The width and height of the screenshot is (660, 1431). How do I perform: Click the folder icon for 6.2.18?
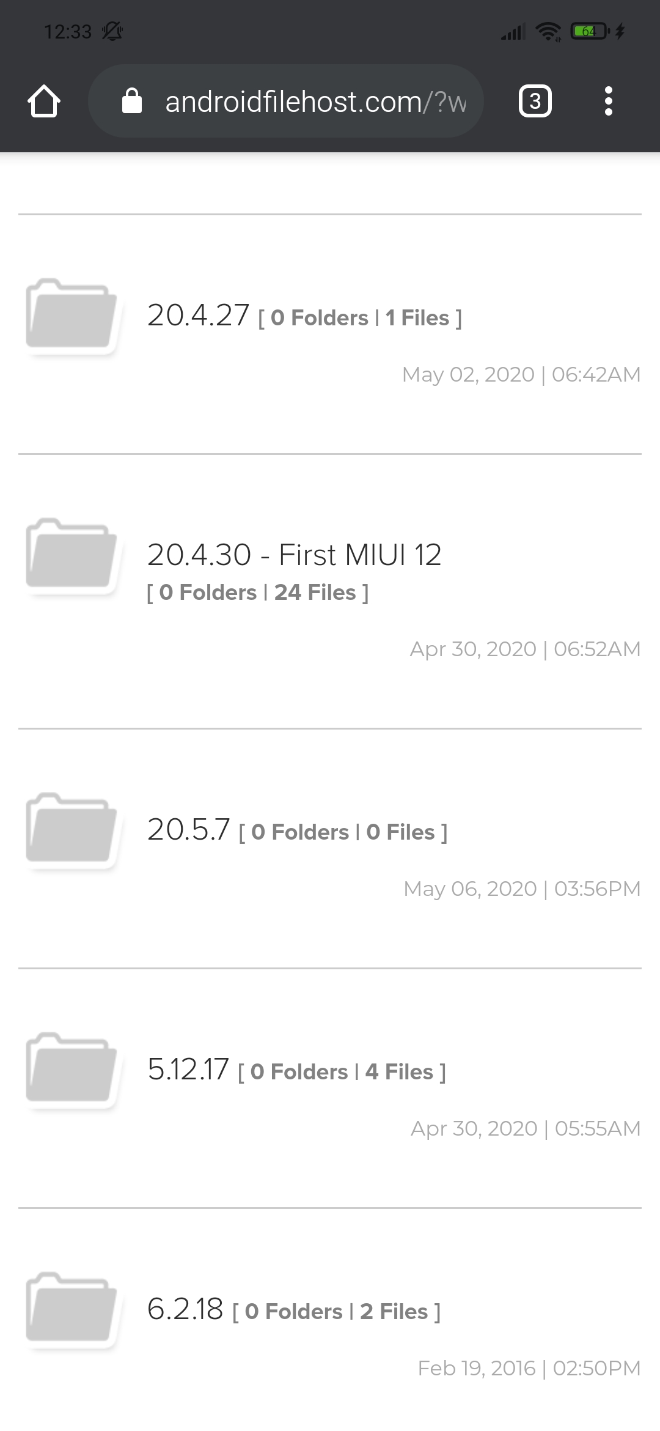tap(71, 1309)
